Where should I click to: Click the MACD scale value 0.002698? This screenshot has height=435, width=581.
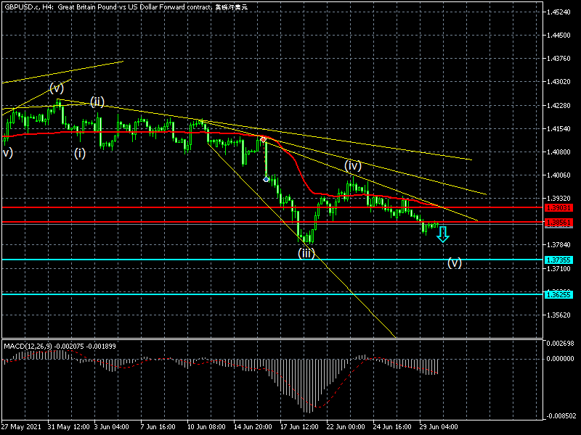(x=560, y=344)
